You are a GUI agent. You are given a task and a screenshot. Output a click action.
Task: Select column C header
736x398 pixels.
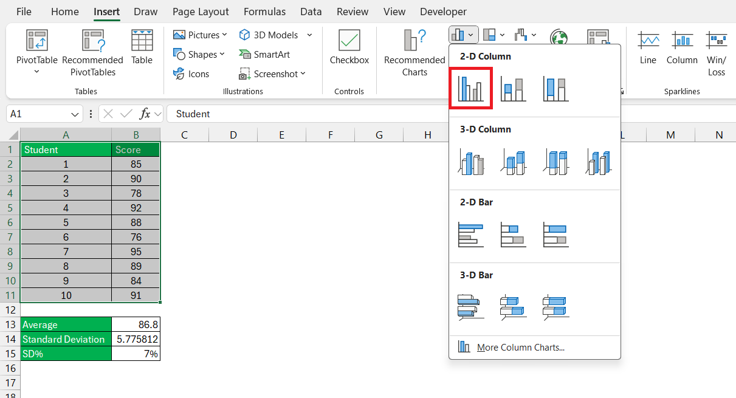click(184, 135)
